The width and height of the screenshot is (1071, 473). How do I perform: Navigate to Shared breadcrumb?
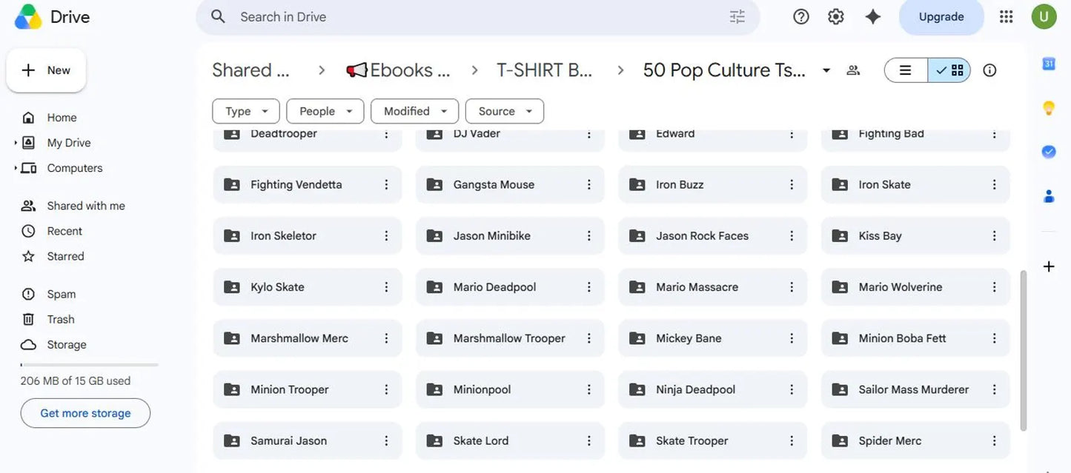point(251,70)
